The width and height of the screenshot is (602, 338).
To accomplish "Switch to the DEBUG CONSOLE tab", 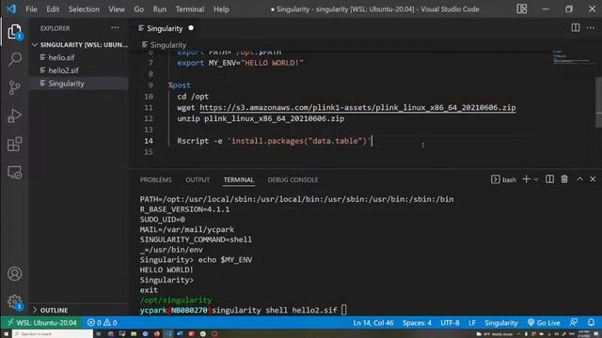I will 293,179.
